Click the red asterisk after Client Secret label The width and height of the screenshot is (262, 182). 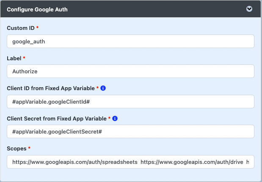pyautogui.click(x=109, y=118)
